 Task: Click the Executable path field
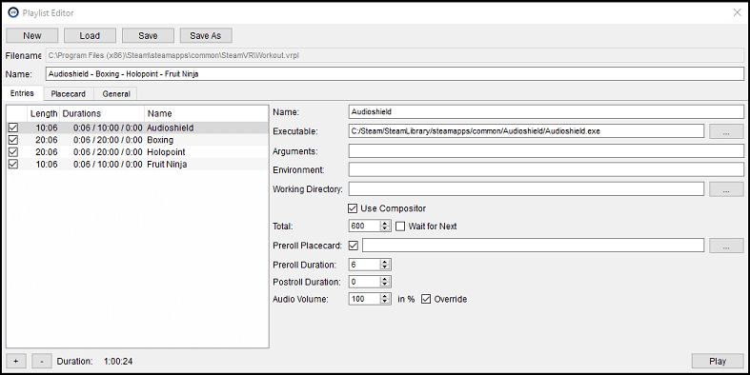click(x=526, y=131)
